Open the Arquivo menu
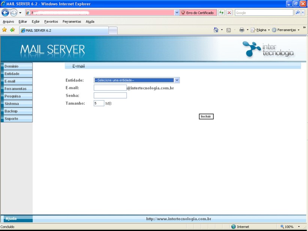The width and height of the screenshot is (308, 231). click(8, 22)
